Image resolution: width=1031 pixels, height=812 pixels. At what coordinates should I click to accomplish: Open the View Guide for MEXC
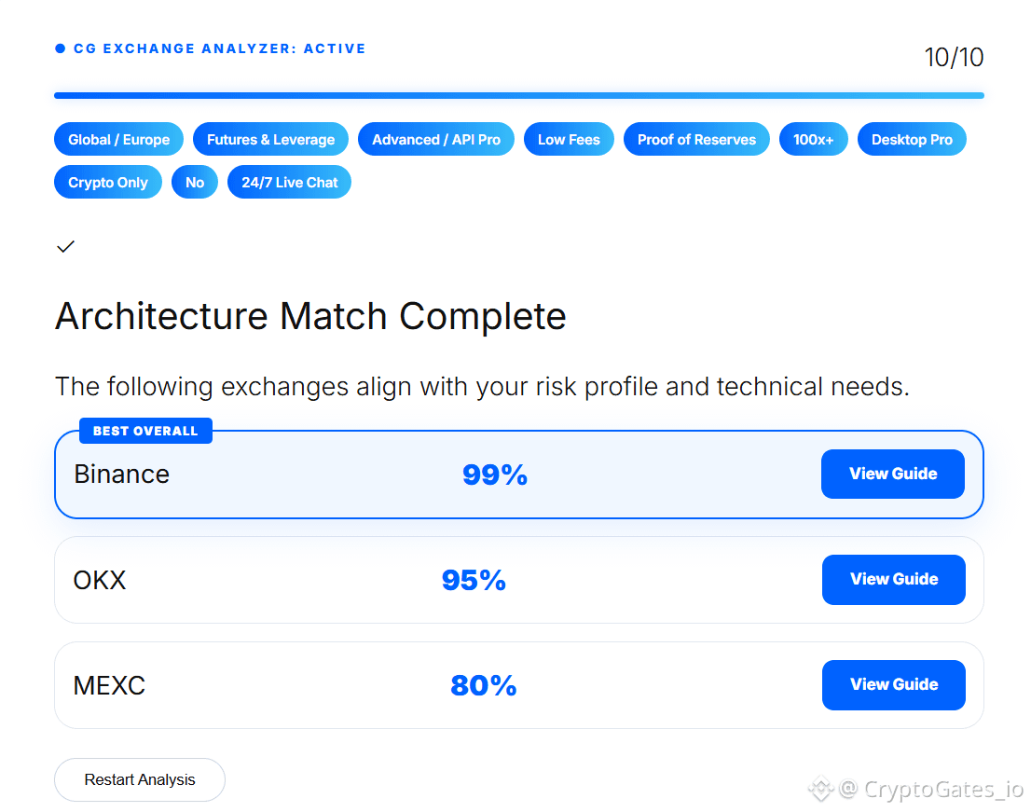(x=894, y=684)
